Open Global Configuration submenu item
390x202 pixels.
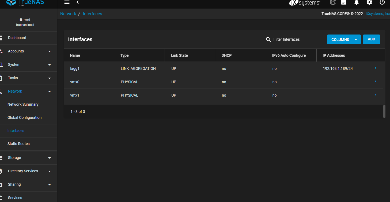point(25,117)
